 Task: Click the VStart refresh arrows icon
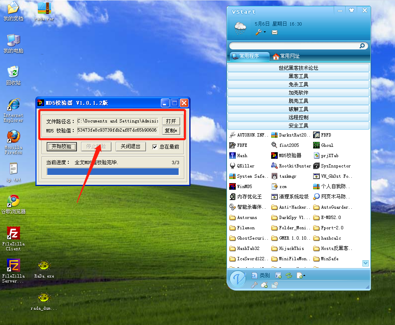point(289,276)
